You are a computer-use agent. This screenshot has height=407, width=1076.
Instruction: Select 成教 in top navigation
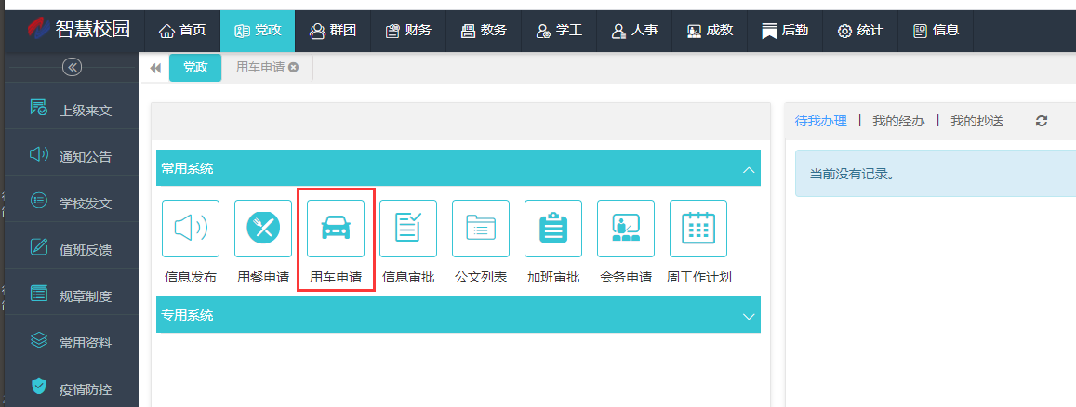coord(711,31)
